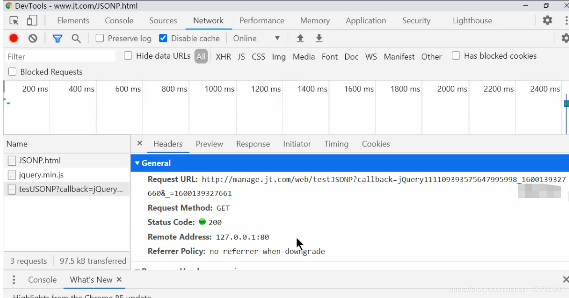Select the Network panel tab
The image size is (569, 298).
pyautogui.click(x=208, y=21)
